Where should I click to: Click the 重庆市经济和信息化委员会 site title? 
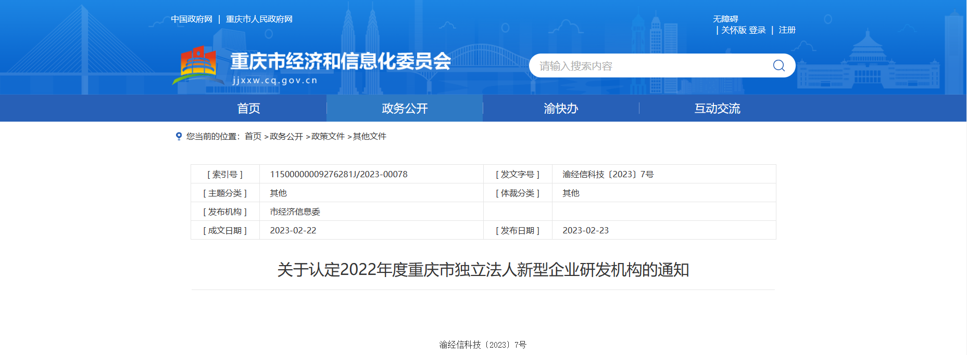point(341,61)
